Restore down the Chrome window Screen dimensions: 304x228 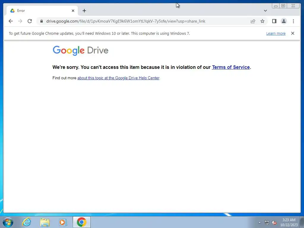click(283, 6)
